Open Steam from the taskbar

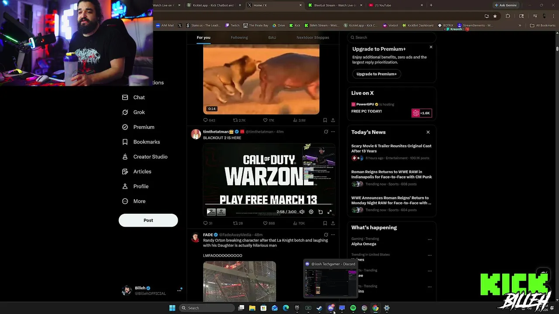tap(319, 308)
